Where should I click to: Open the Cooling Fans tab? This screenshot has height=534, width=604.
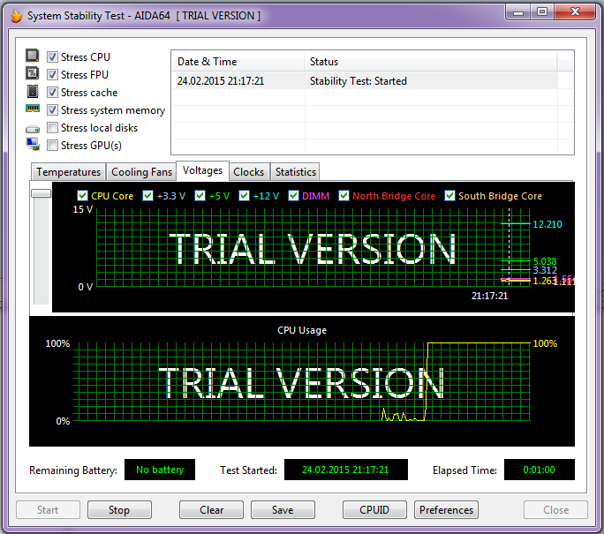click(x=141, y=172)
